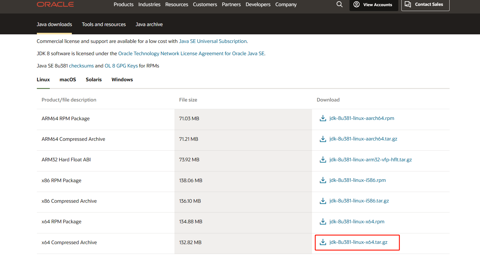Click the Oracle logo
The width and height of the screenshot is (480, 261).
55,4
